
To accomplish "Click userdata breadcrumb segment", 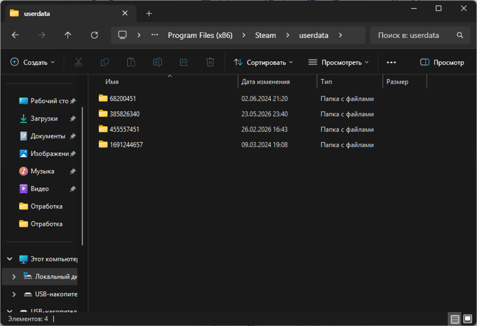I will coord(314,36).
